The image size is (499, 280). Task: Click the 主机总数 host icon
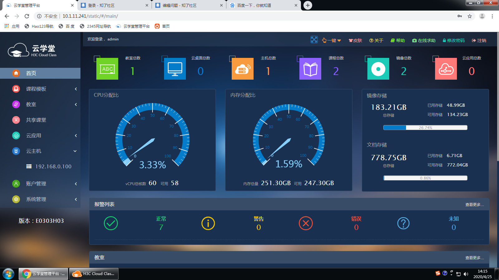point(243,69)
